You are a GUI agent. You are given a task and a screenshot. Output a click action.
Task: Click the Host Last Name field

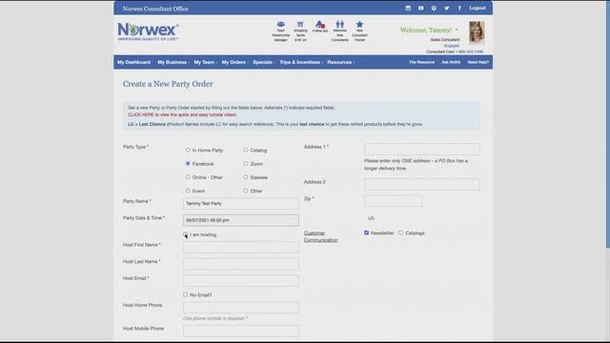click(241, 264)
